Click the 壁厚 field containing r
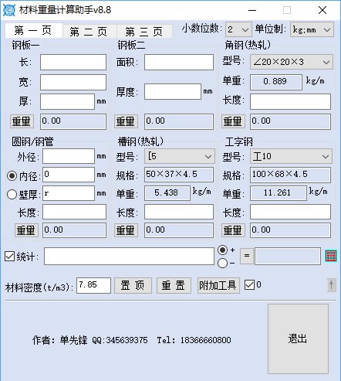 [x=69, y=193]
